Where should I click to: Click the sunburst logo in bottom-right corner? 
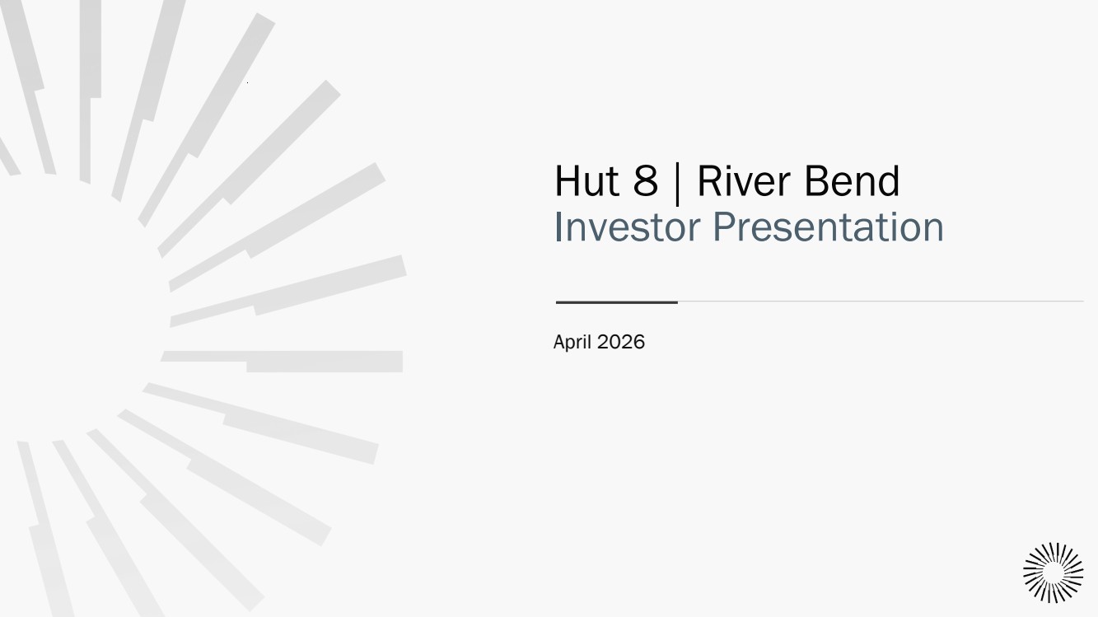point(1053,573)
